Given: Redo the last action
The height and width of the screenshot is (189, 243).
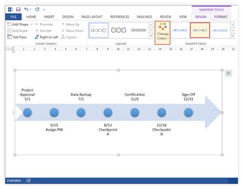Looking at the screenshot, I should click(37, 9).
